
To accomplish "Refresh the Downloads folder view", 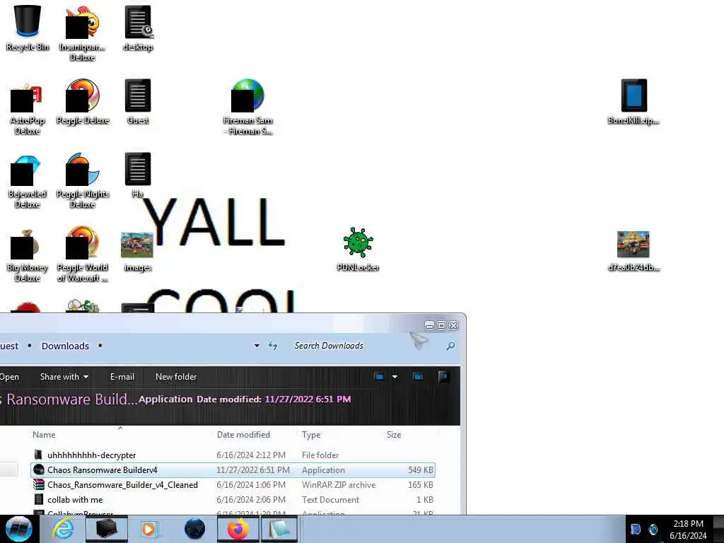I will 273,345.
